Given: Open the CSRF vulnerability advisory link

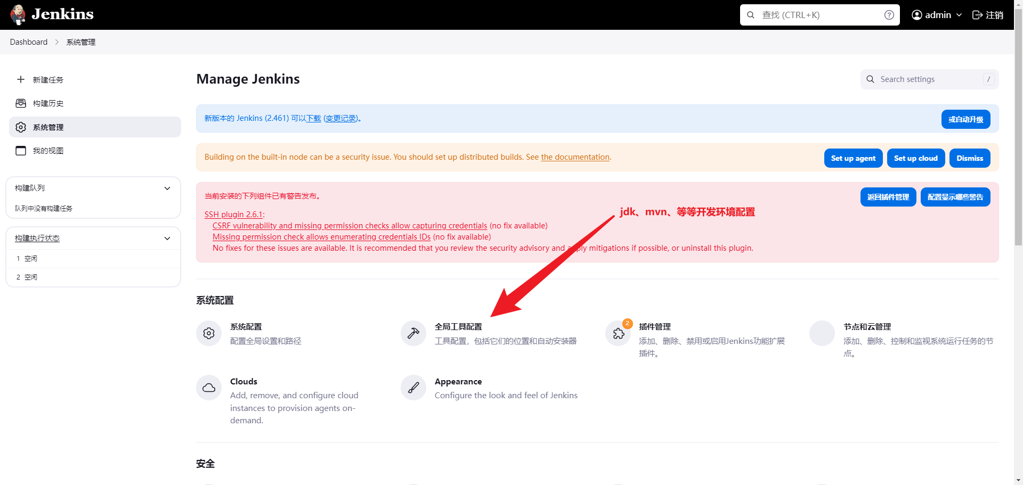Looking at the screenshot, I should tap(350, 226).
